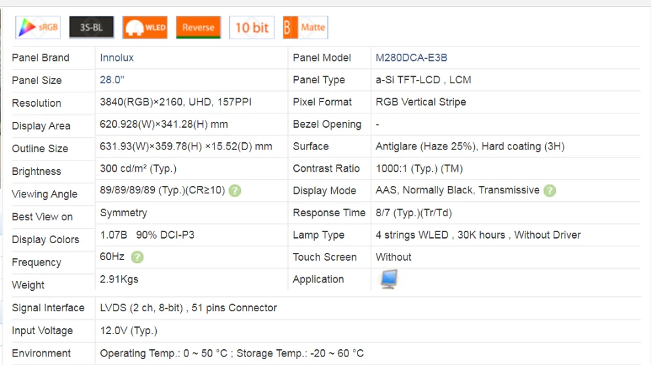The width and height of the screenshot is (656, 365).
Task: Select contrast ratio value 1000:1 (Typ.) (TM)
Action: [419, 168]
